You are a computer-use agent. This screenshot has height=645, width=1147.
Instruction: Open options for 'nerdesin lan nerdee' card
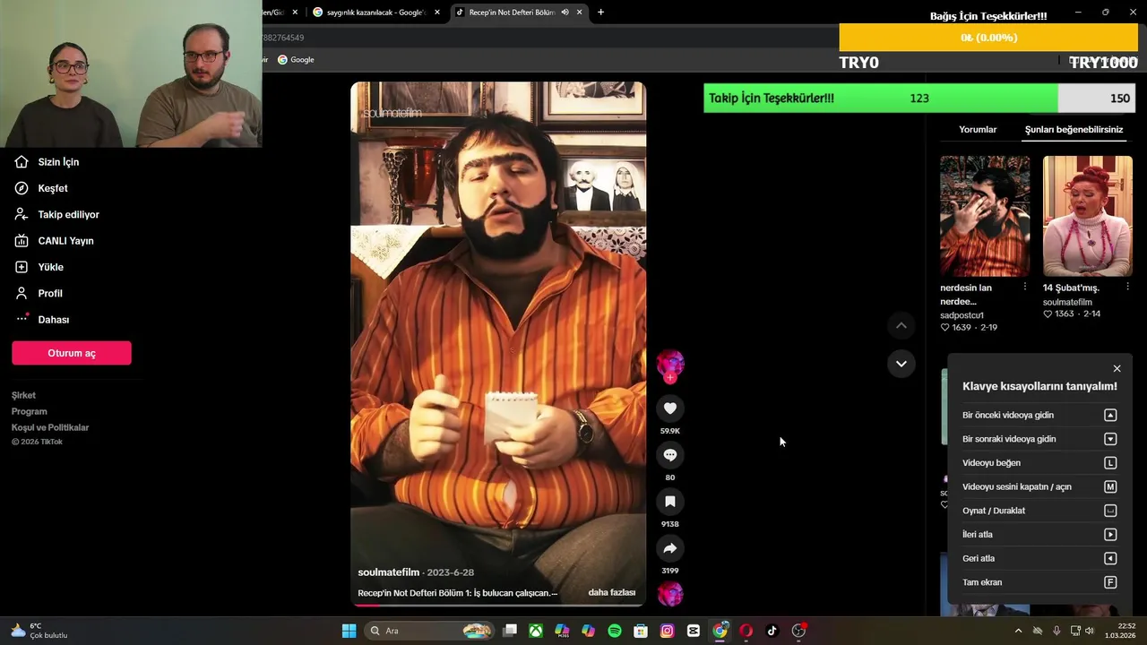pyautogui.click(x=1025, y=287)
